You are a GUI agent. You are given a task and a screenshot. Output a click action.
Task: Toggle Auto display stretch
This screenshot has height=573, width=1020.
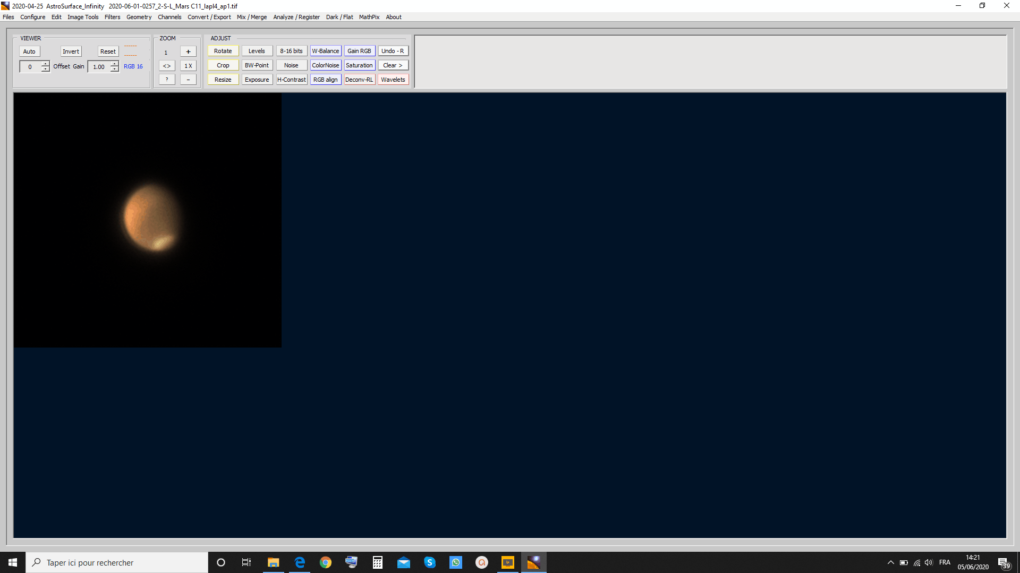(29, 51)
